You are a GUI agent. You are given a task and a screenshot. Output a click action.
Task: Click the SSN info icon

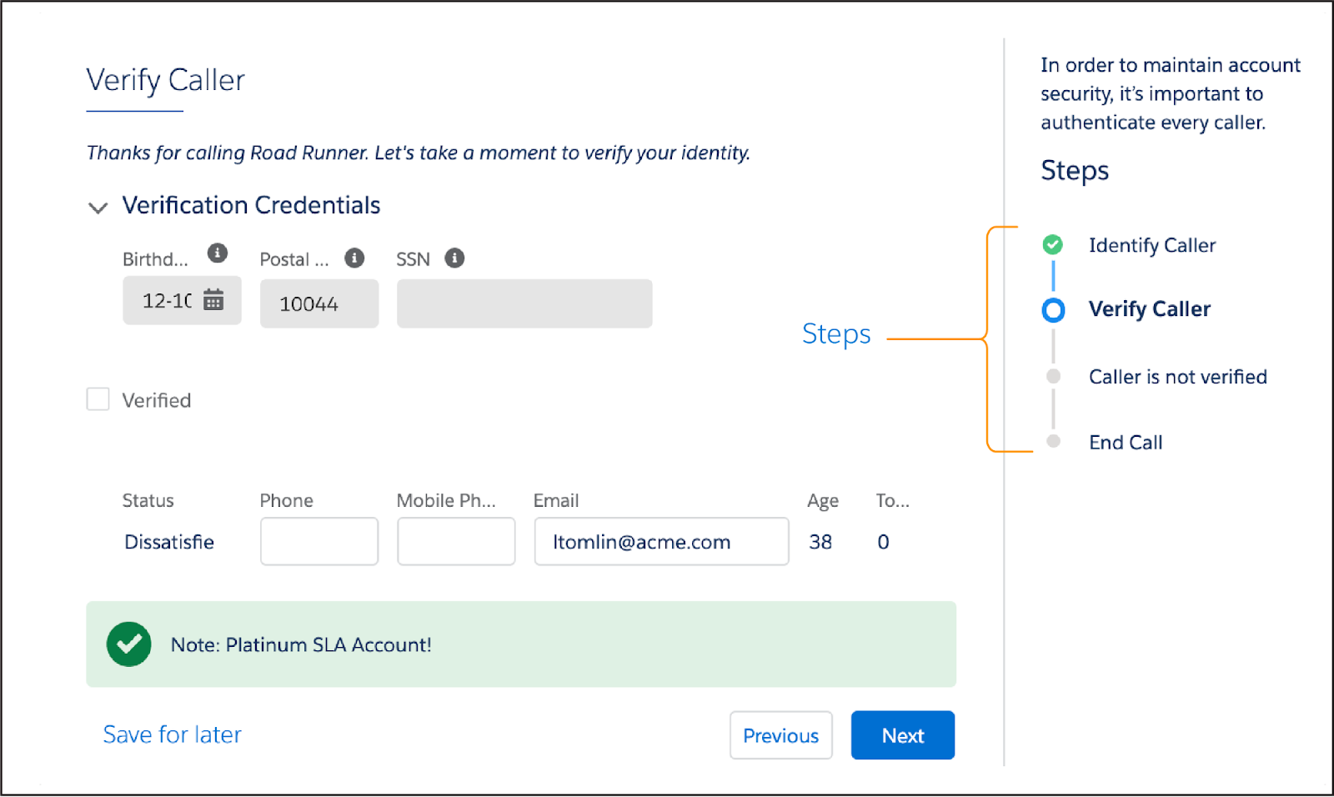point(454,258)
